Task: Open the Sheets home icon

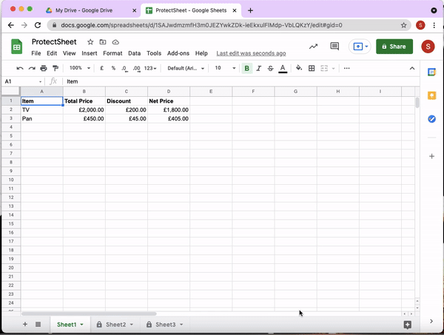Action: point(17,47)
